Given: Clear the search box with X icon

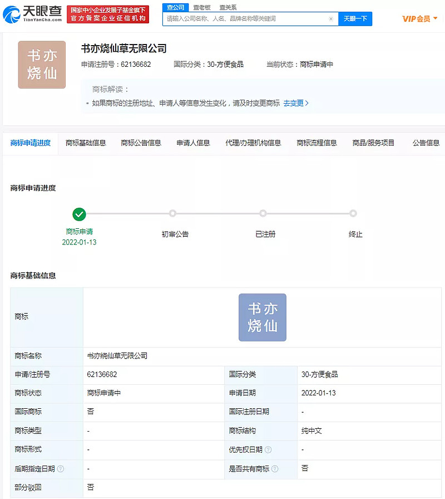Looking at the screenshot, I should [331, 19].
